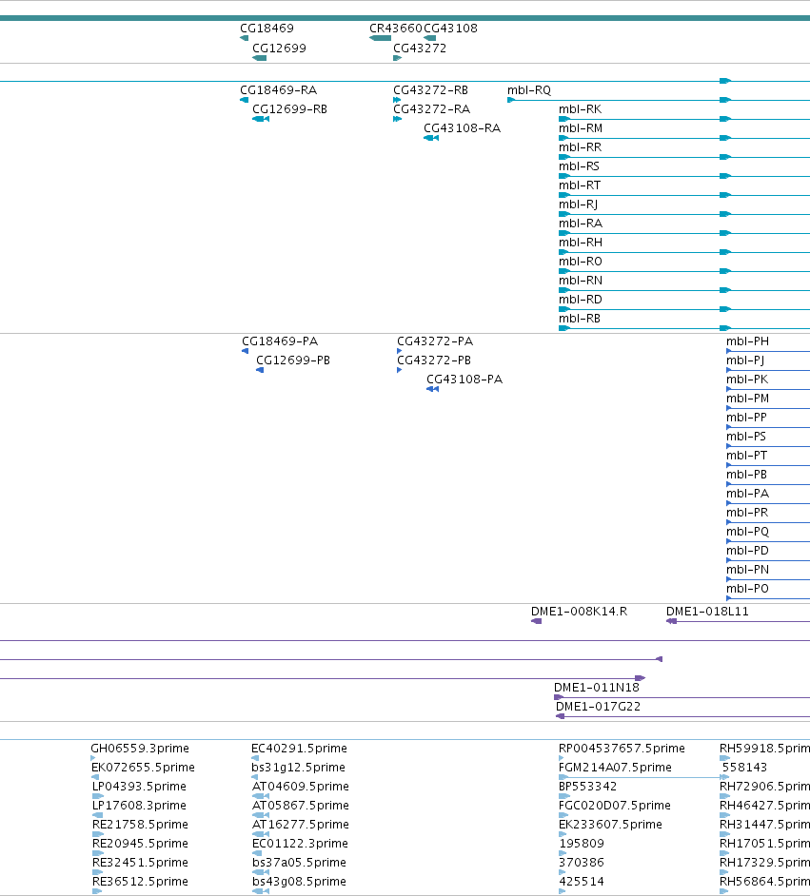Image resolution: width=810 pixels, height=896 pixels.
Task: Click EST FGM214A07.5prime
Action: click(x=615, y=768)
